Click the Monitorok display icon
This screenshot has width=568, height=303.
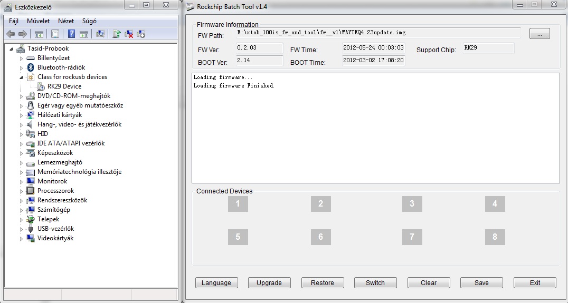click(x=31, y=181)
